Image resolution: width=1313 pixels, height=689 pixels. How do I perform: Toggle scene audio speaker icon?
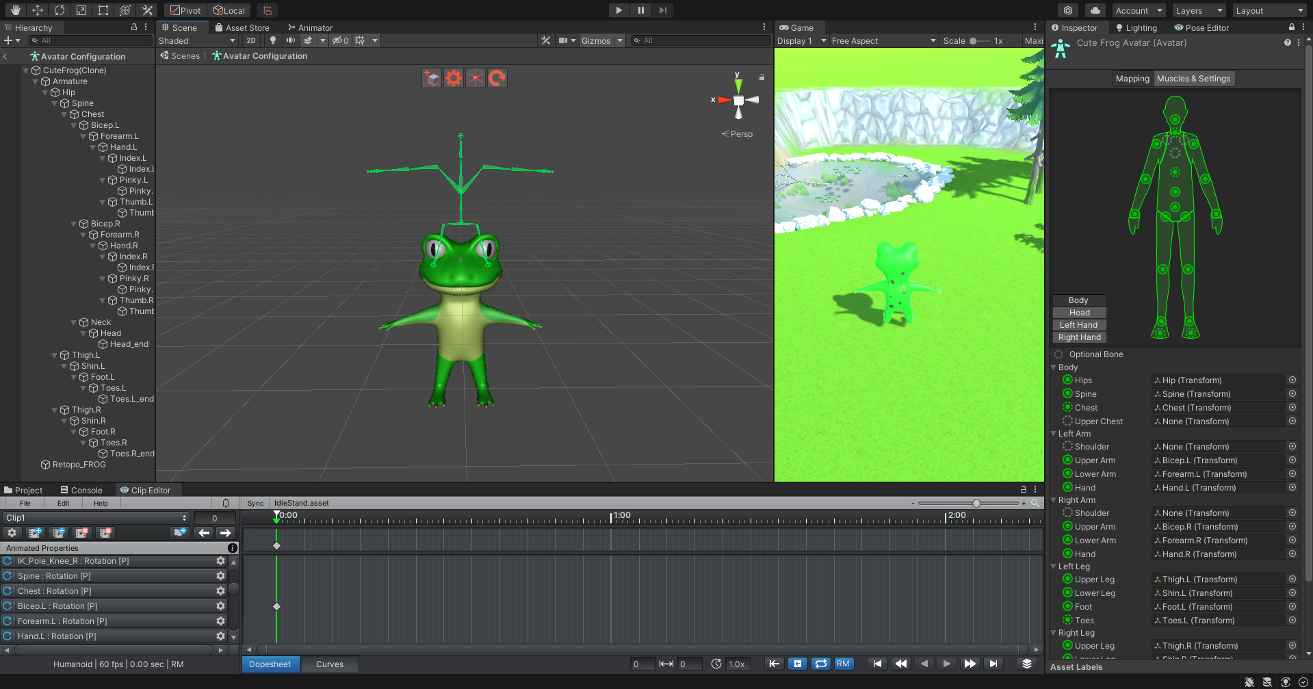pos(291,40)
